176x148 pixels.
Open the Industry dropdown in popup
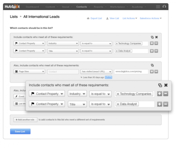point(77,94)
